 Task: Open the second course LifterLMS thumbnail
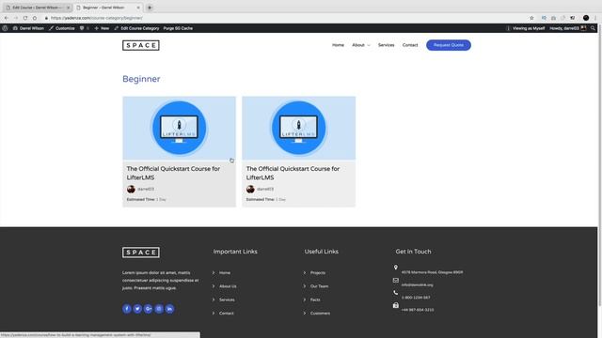tap(299, 128)
